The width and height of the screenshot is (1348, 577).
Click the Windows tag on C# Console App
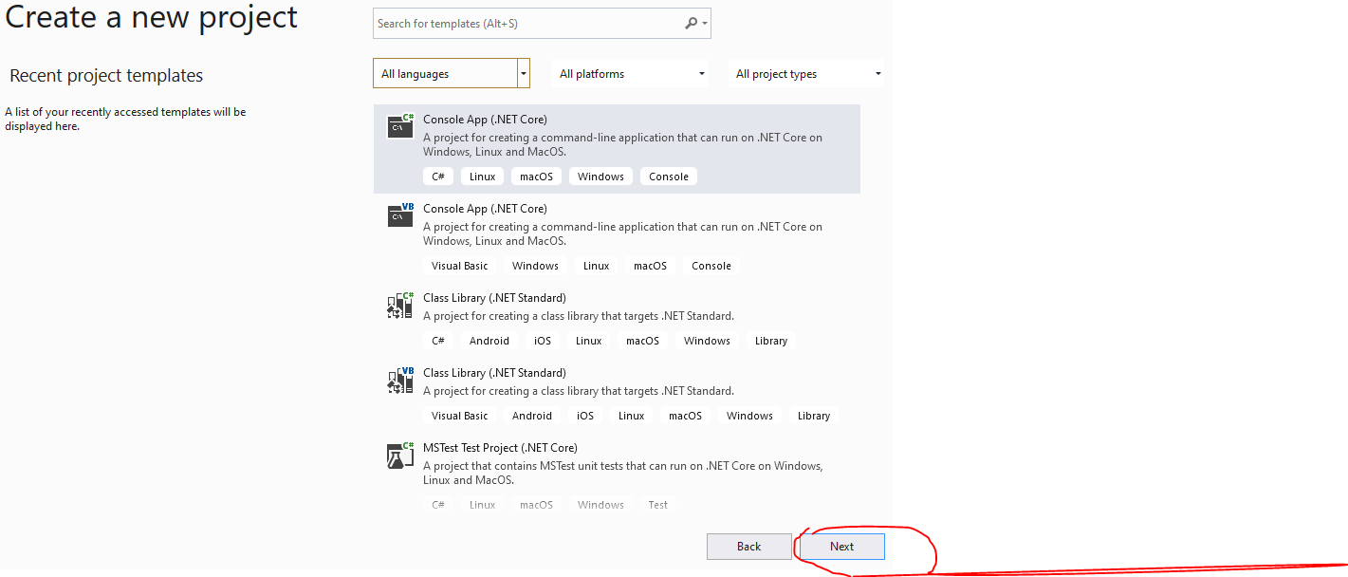click(600, 177)
